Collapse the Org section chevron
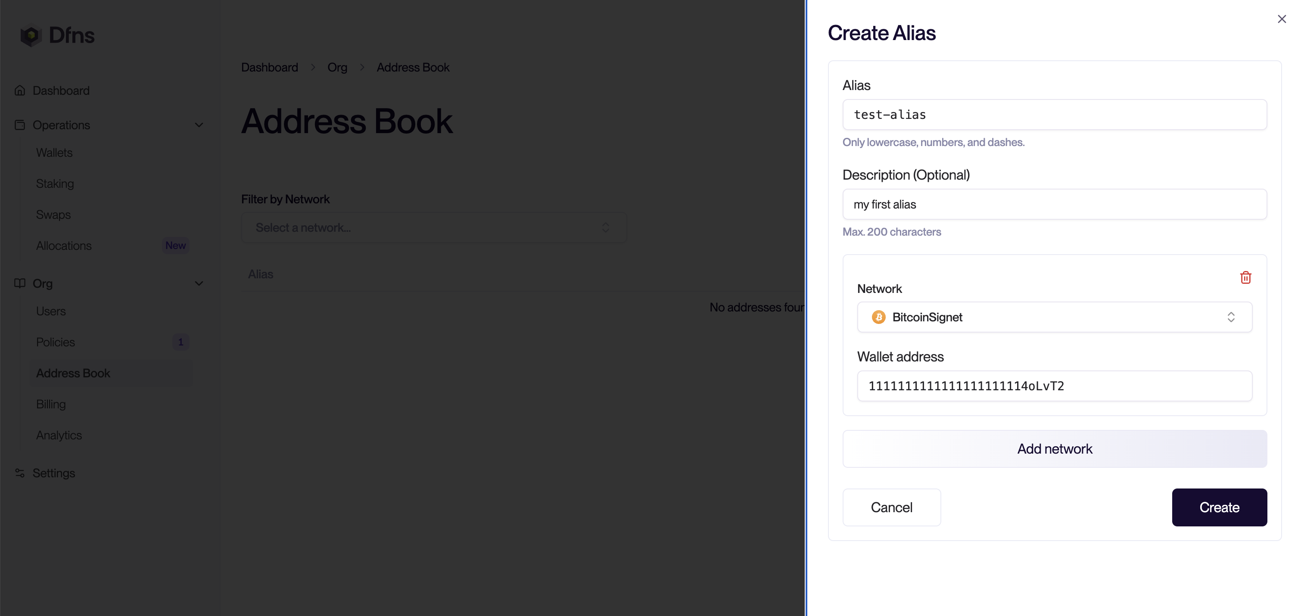 pyautogui.click(x=199, y=283)
